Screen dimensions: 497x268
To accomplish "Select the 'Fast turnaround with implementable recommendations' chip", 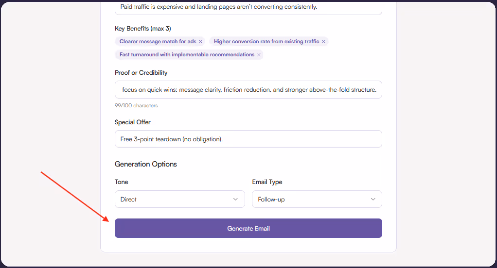I will click(189, 55).
